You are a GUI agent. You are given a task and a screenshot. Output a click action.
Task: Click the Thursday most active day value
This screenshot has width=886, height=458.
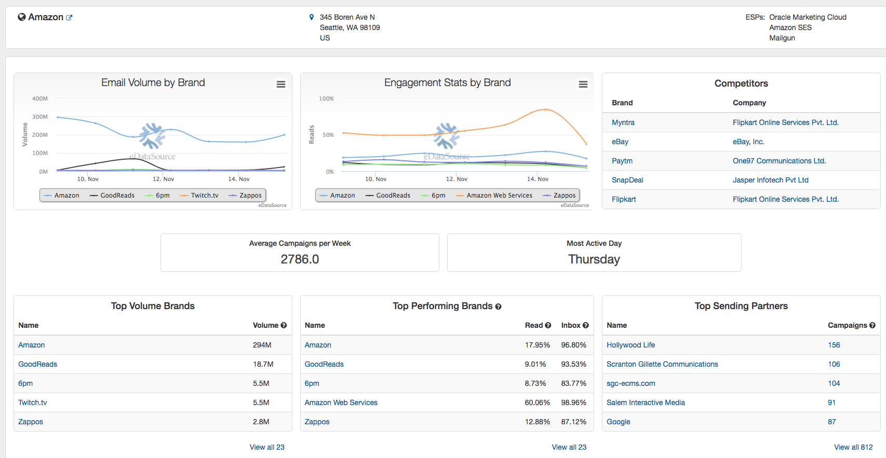click(594, 259)
